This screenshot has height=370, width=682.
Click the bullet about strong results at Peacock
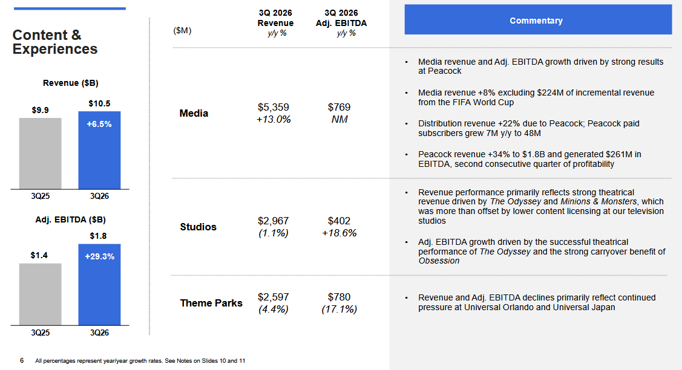click(540, 67)
